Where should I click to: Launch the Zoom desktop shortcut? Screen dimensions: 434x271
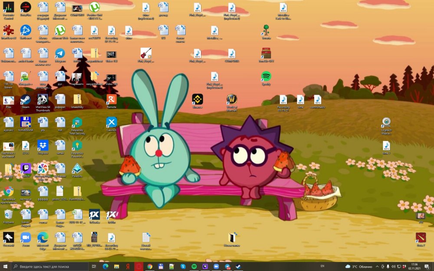(26, 239)
